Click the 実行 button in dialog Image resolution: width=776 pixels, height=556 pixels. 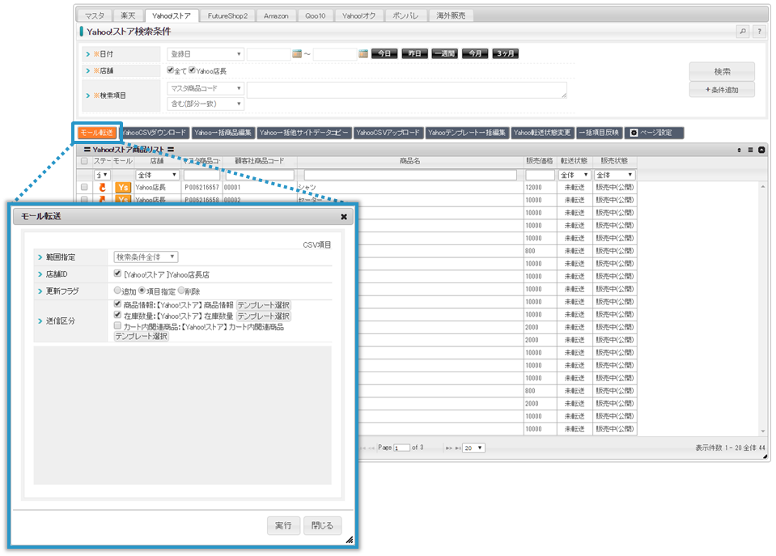coord(283,526)
